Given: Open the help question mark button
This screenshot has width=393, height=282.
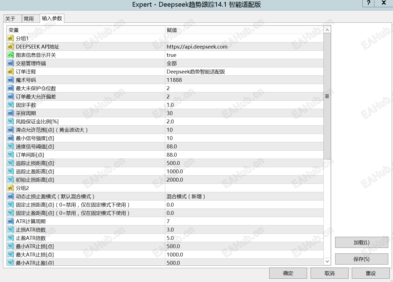Looking at the screenshot, I should coord(369,3).
